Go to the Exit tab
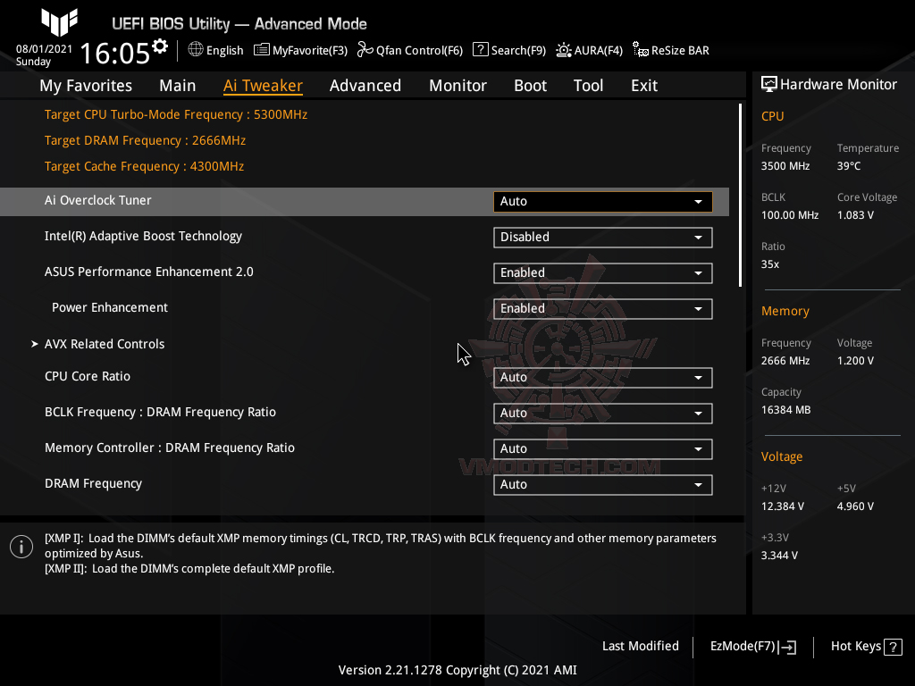The height and width of the screenshot is (686, 915). (x=644, y=86)
